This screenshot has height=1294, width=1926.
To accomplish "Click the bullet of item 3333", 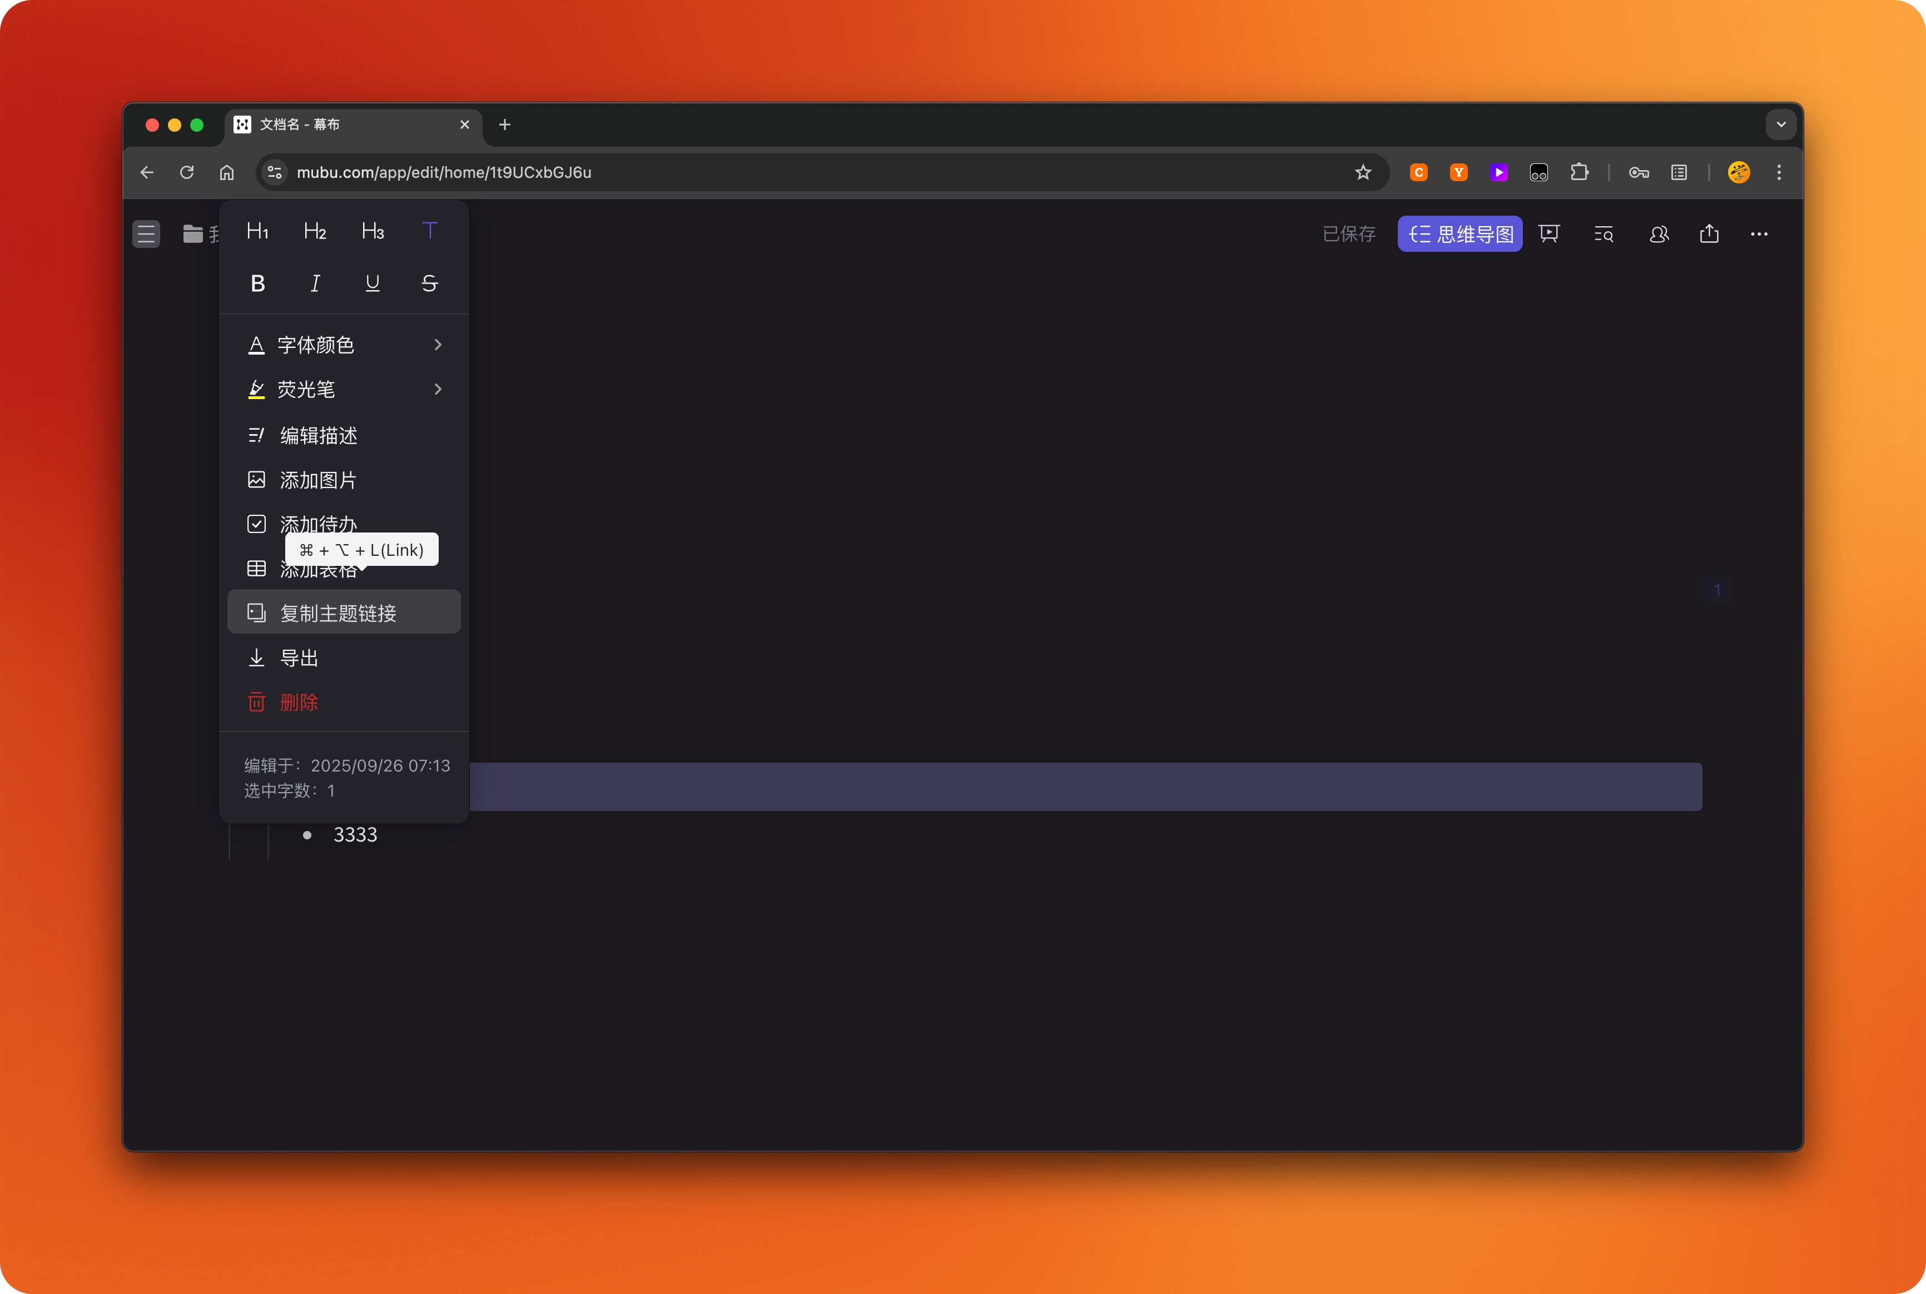I will coord(307,835).
